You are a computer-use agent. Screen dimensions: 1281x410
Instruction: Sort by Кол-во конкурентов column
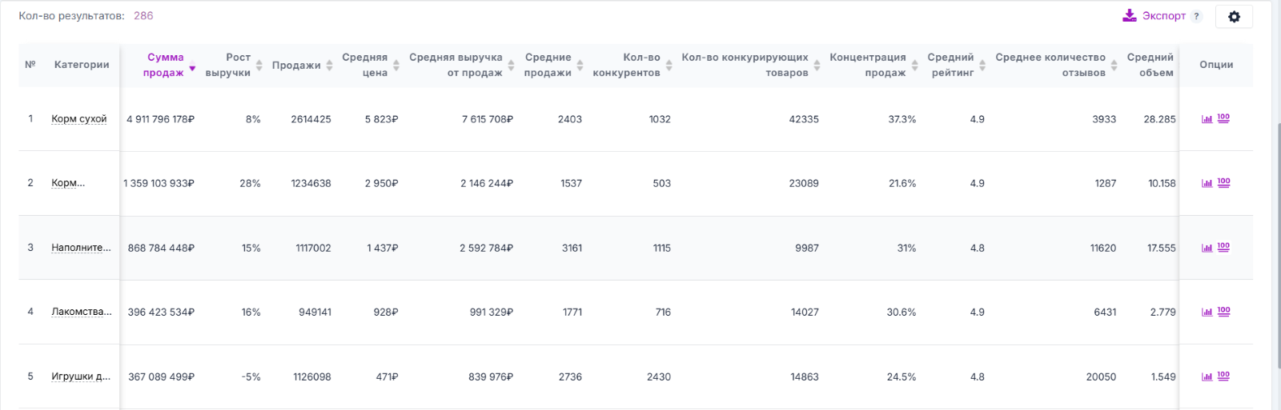626,65
